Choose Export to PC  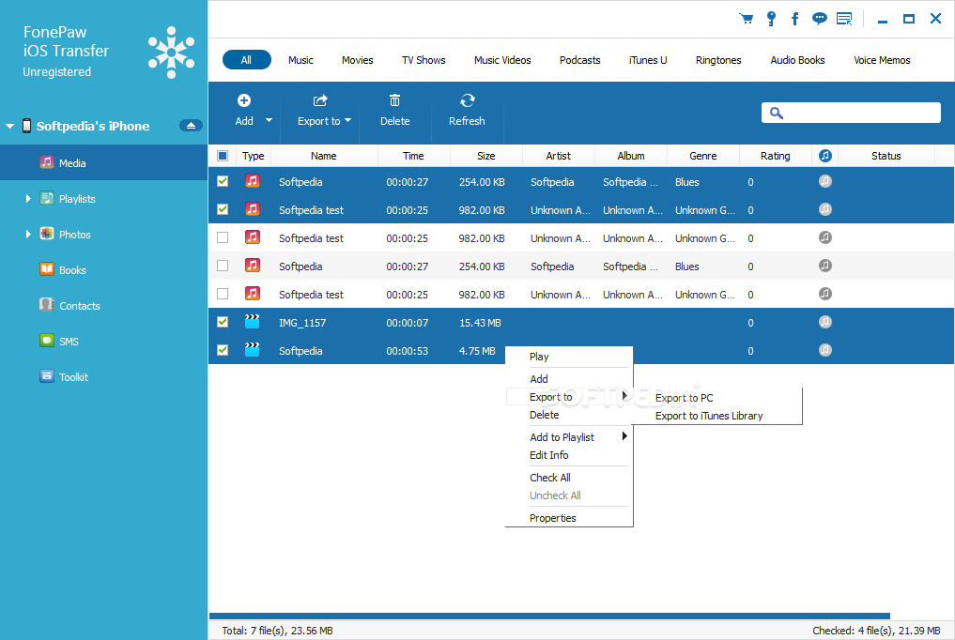(684, 398)
